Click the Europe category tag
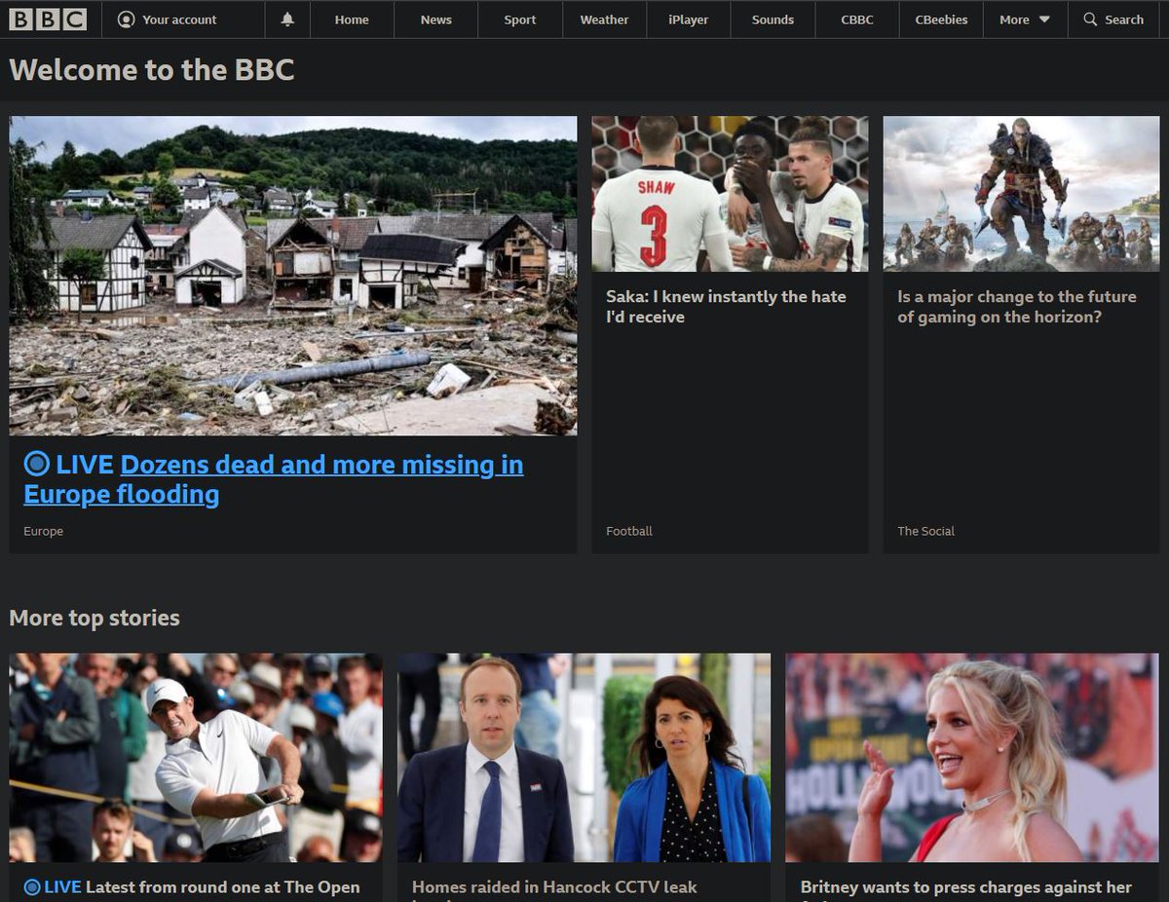This screenshot has width=1169, height=902. click(x=43, y=531)
